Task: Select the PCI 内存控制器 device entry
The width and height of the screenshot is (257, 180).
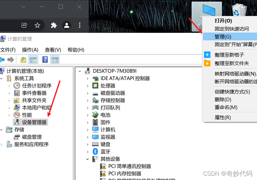Action: pos(125,173)
